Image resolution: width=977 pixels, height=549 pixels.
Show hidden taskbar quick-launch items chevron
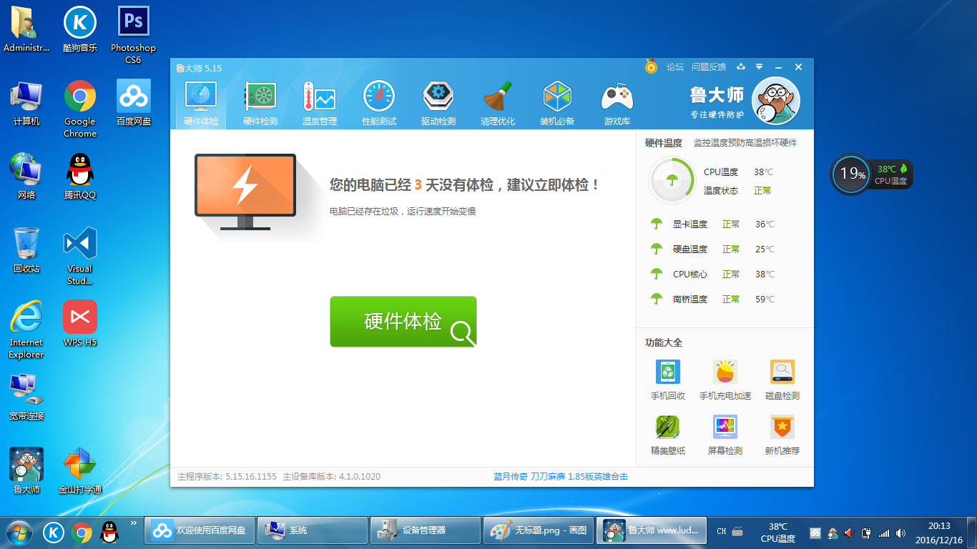(x=133, y=523)
